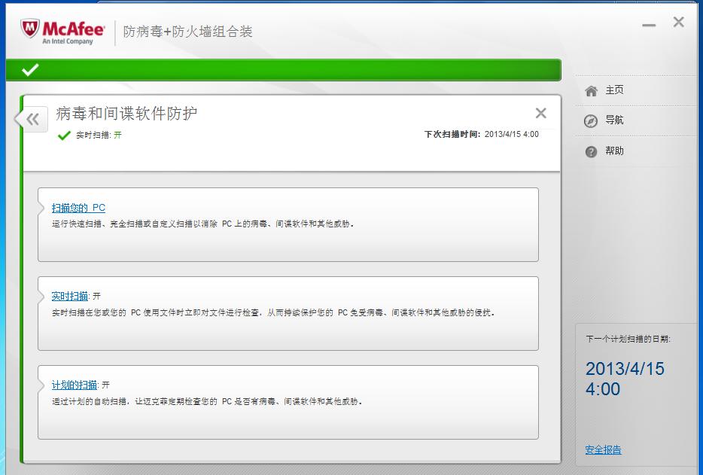Minimize the McAfee window

[x=649, y=25]
